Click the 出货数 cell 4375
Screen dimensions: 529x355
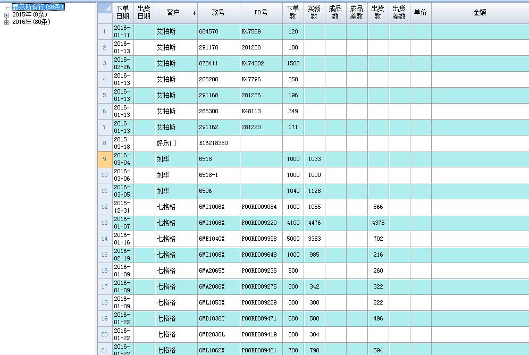(x=378, y=223)
